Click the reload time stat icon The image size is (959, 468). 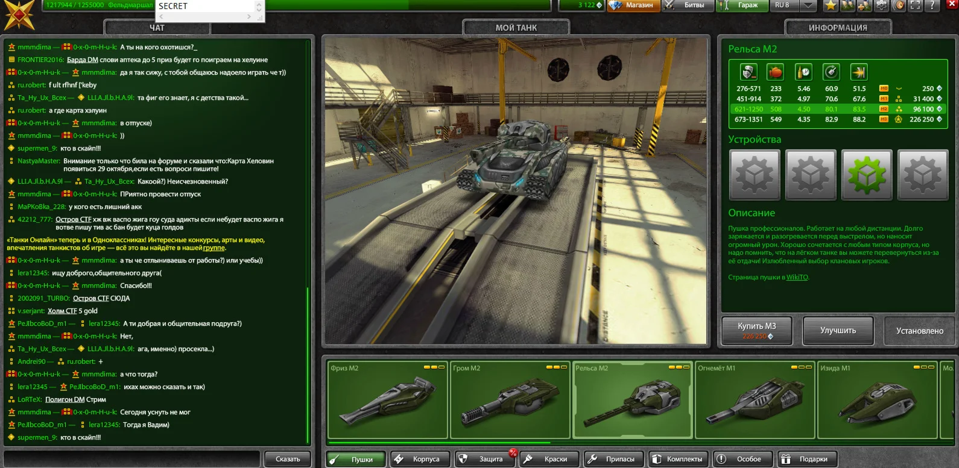coord(803,72)
